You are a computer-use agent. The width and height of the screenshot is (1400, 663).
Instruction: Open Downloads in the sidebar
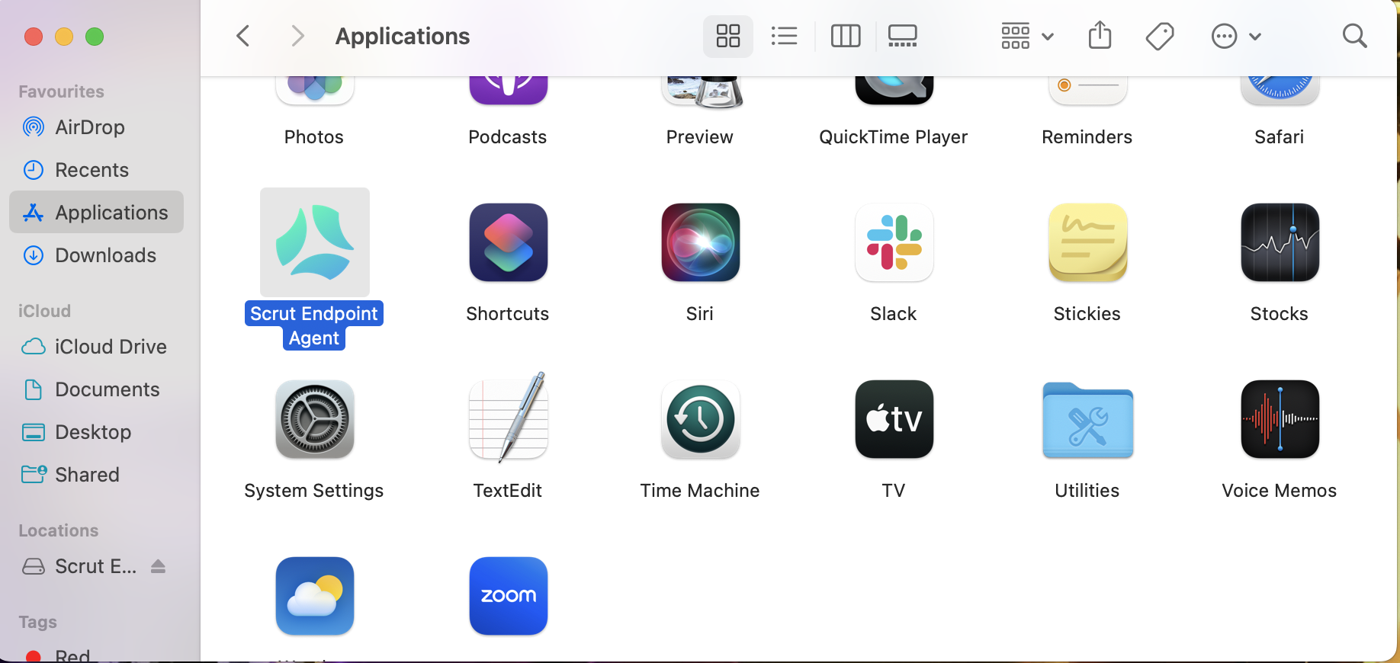click(96, 255)
